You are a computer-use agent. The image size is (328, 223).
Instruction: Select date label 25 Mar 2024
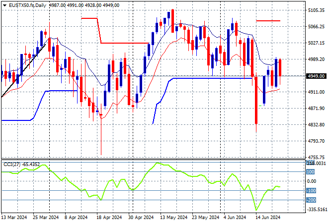[x=46, y=218]
